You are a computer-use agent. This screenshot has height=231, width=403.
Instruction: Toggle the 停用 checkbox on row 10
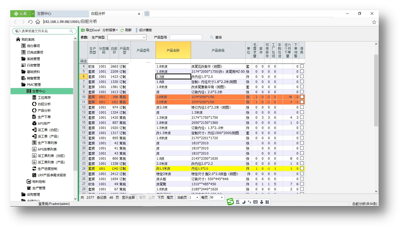[x=302, y=97]
